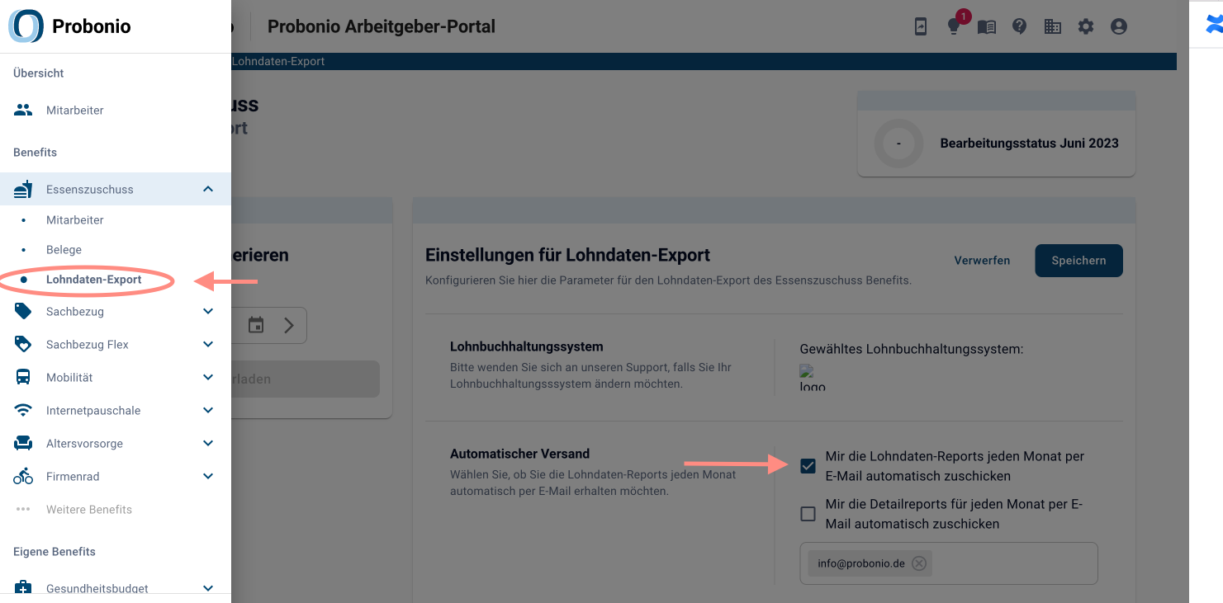Click the Verwerfen button

click(982, 260)
